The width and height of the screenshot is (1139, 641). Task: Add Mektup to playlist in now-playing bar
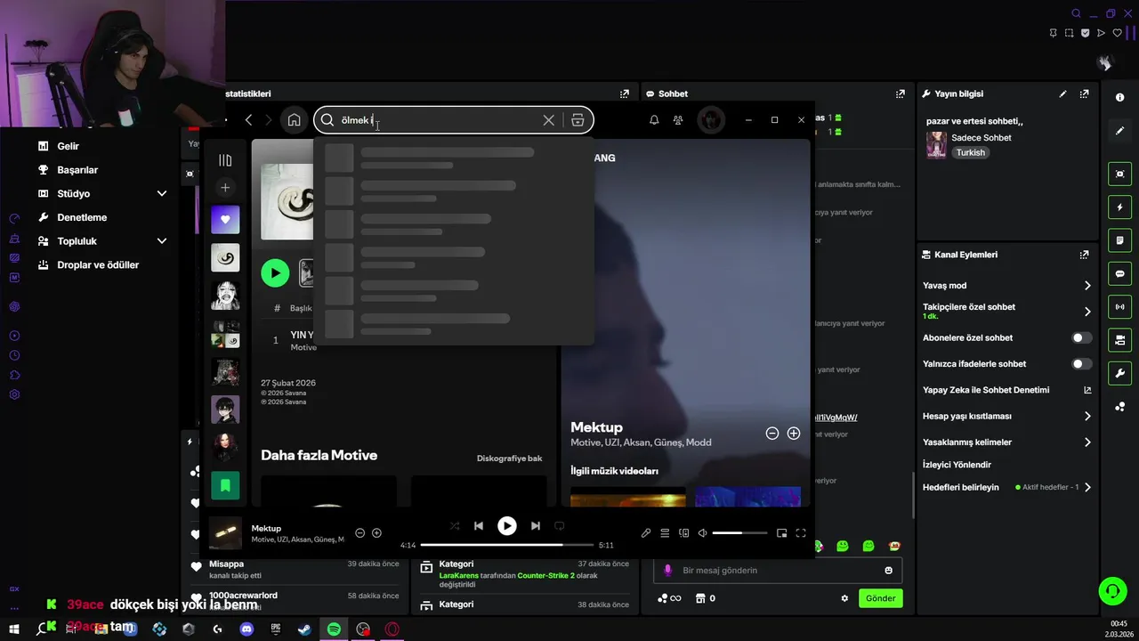coord(376,533)
